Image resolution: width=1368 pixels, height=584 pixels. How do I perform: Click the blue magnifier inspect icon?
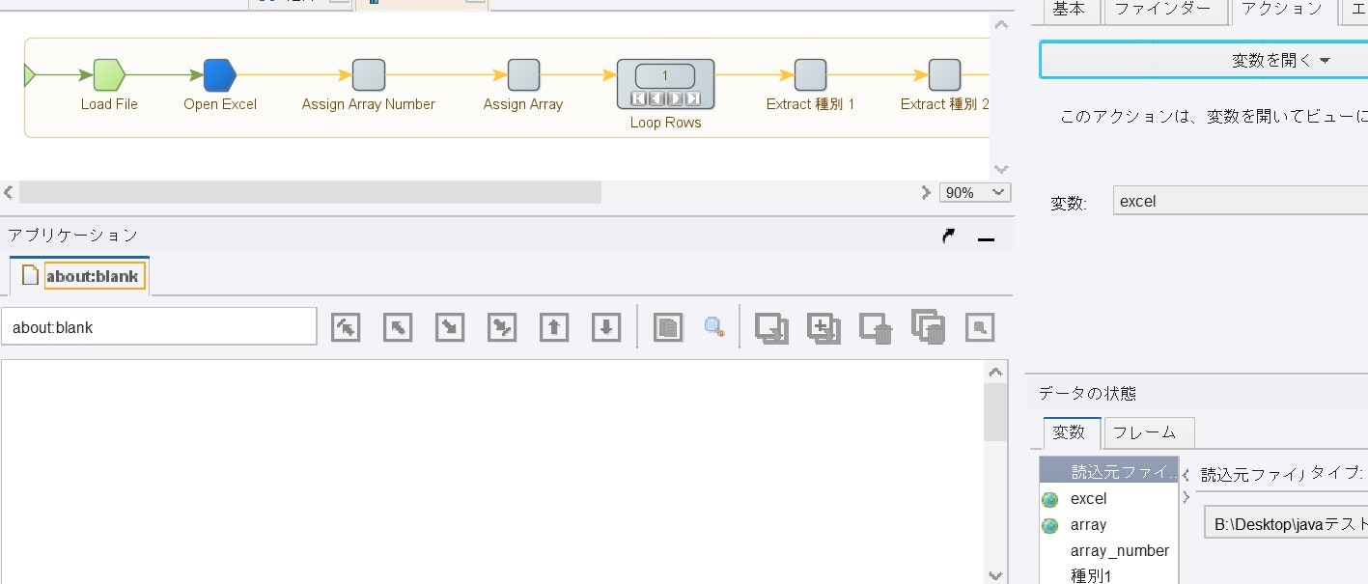(714, 327)
